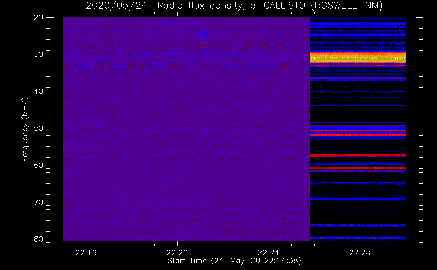The image size is (437, 270).
Task: Click the '40' frequency tick label
Action: pyautogui.click(x=39, y=91)
